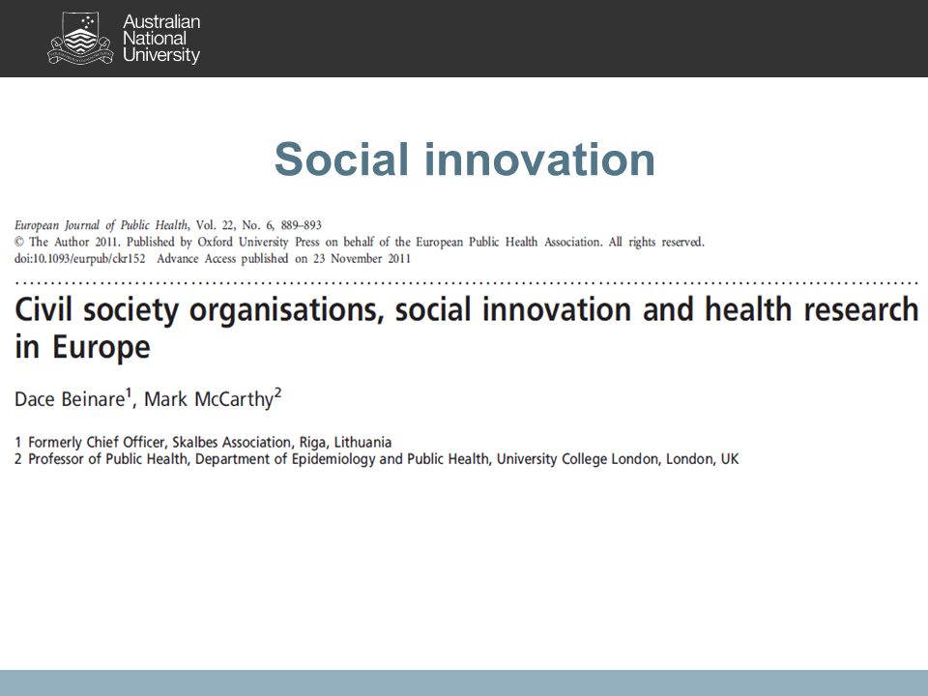Click affiliation 2 'Professor of Public Health'

[376, 459]
